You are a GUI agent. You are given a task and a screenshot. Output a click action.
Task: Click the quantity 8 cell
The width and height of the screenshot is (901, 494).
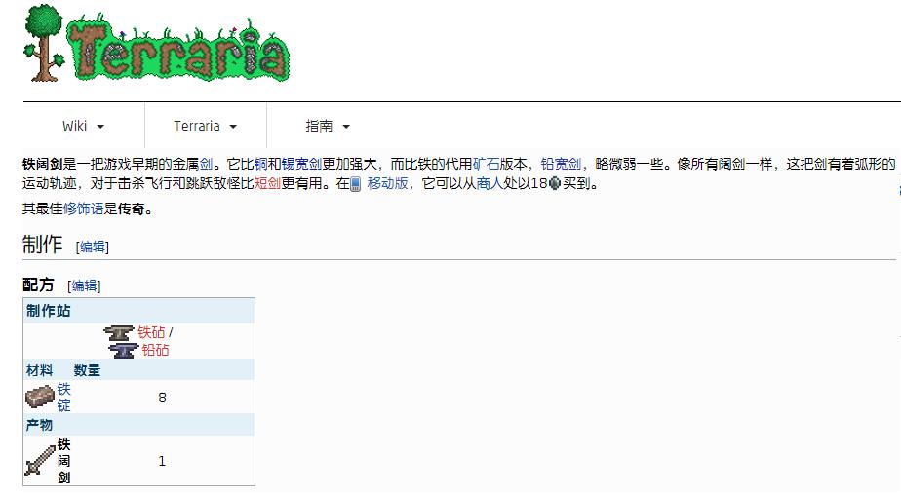(x=162, y=398)
